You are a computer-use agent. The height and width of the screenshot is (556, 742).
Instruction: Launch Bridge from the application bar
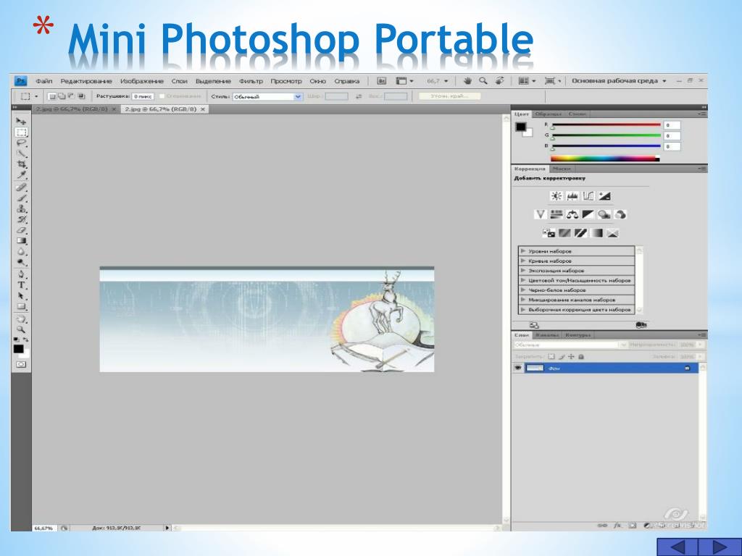(x=381, y=81)
